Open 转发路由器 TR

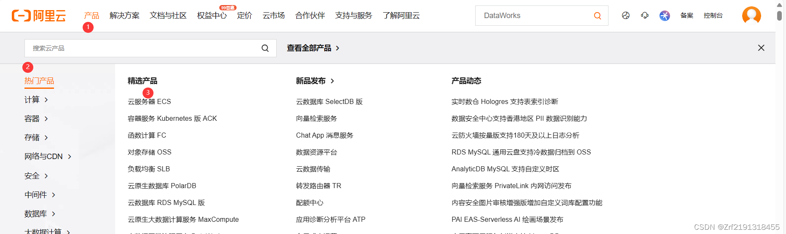[x=319, y=186]
